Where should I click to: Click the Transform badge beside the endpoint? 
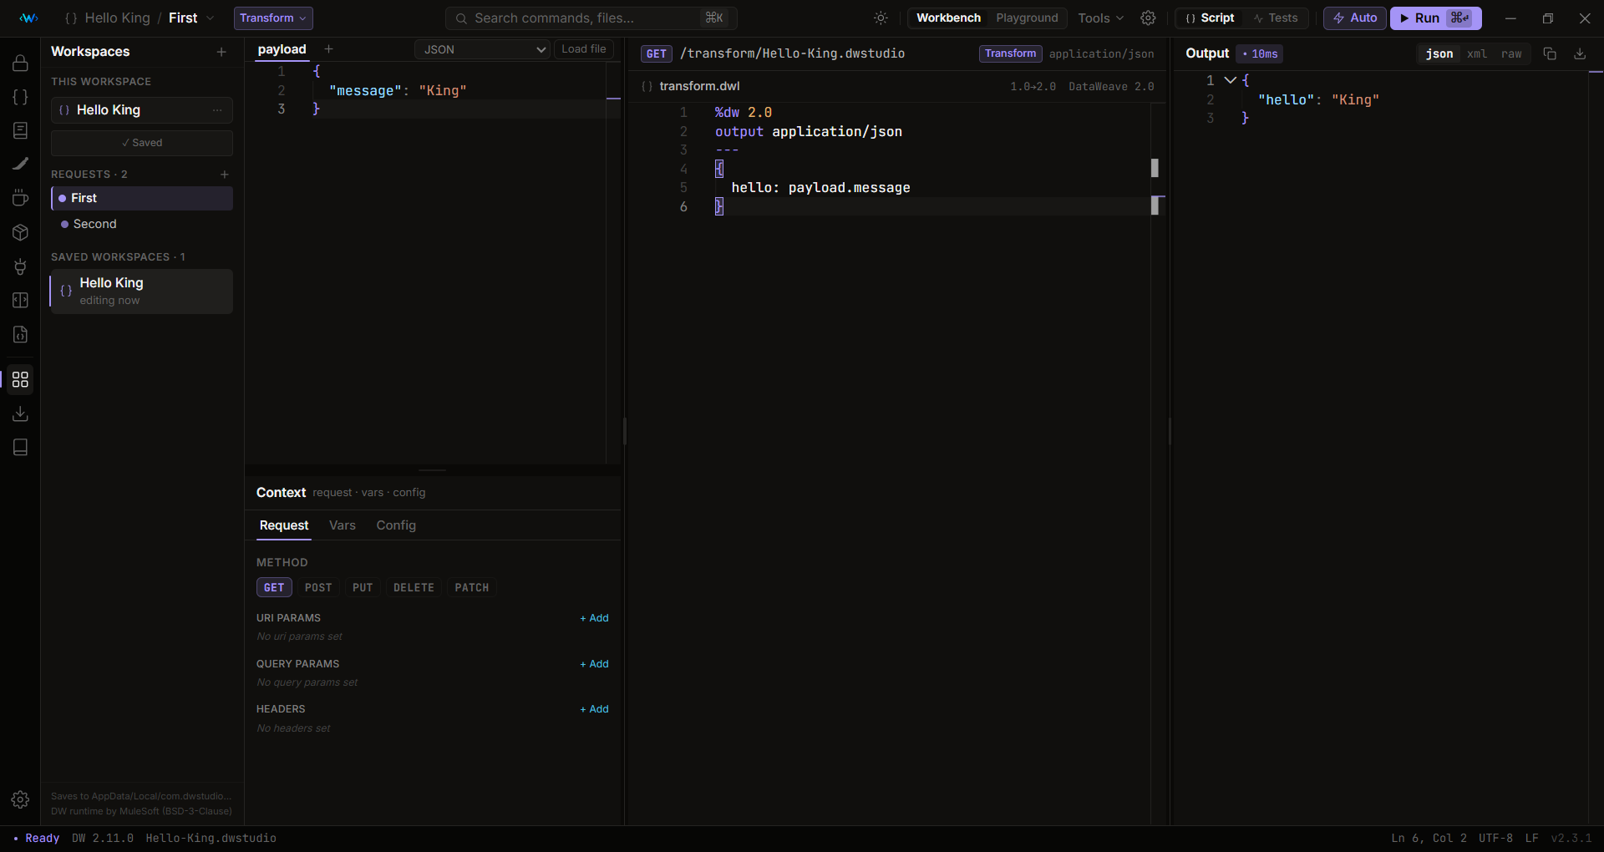click(x=1010, y=53)
